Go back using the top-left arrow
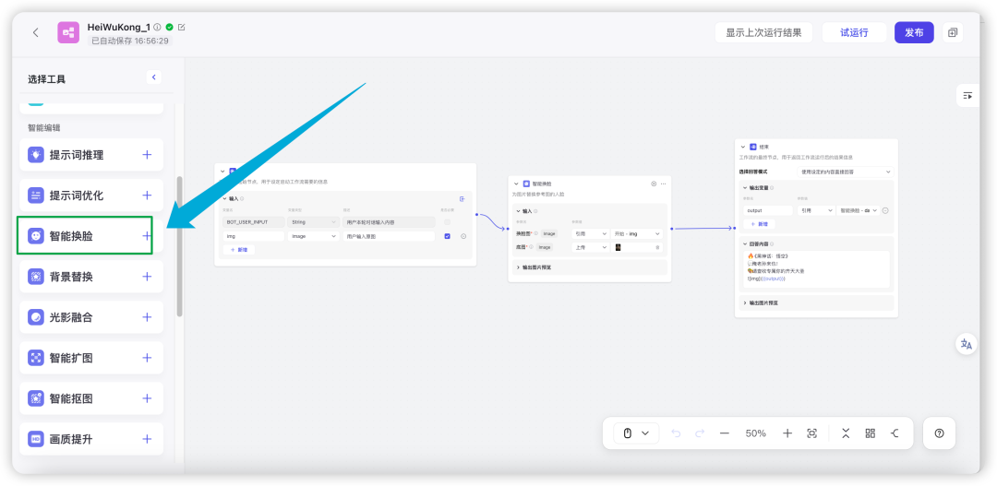Screen dimensions: 997x486 36,32
